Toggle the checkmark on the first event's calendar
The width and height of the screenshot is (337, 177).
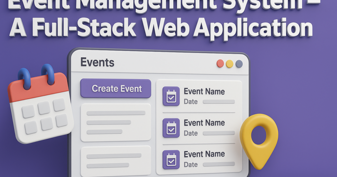click(171, 98)
